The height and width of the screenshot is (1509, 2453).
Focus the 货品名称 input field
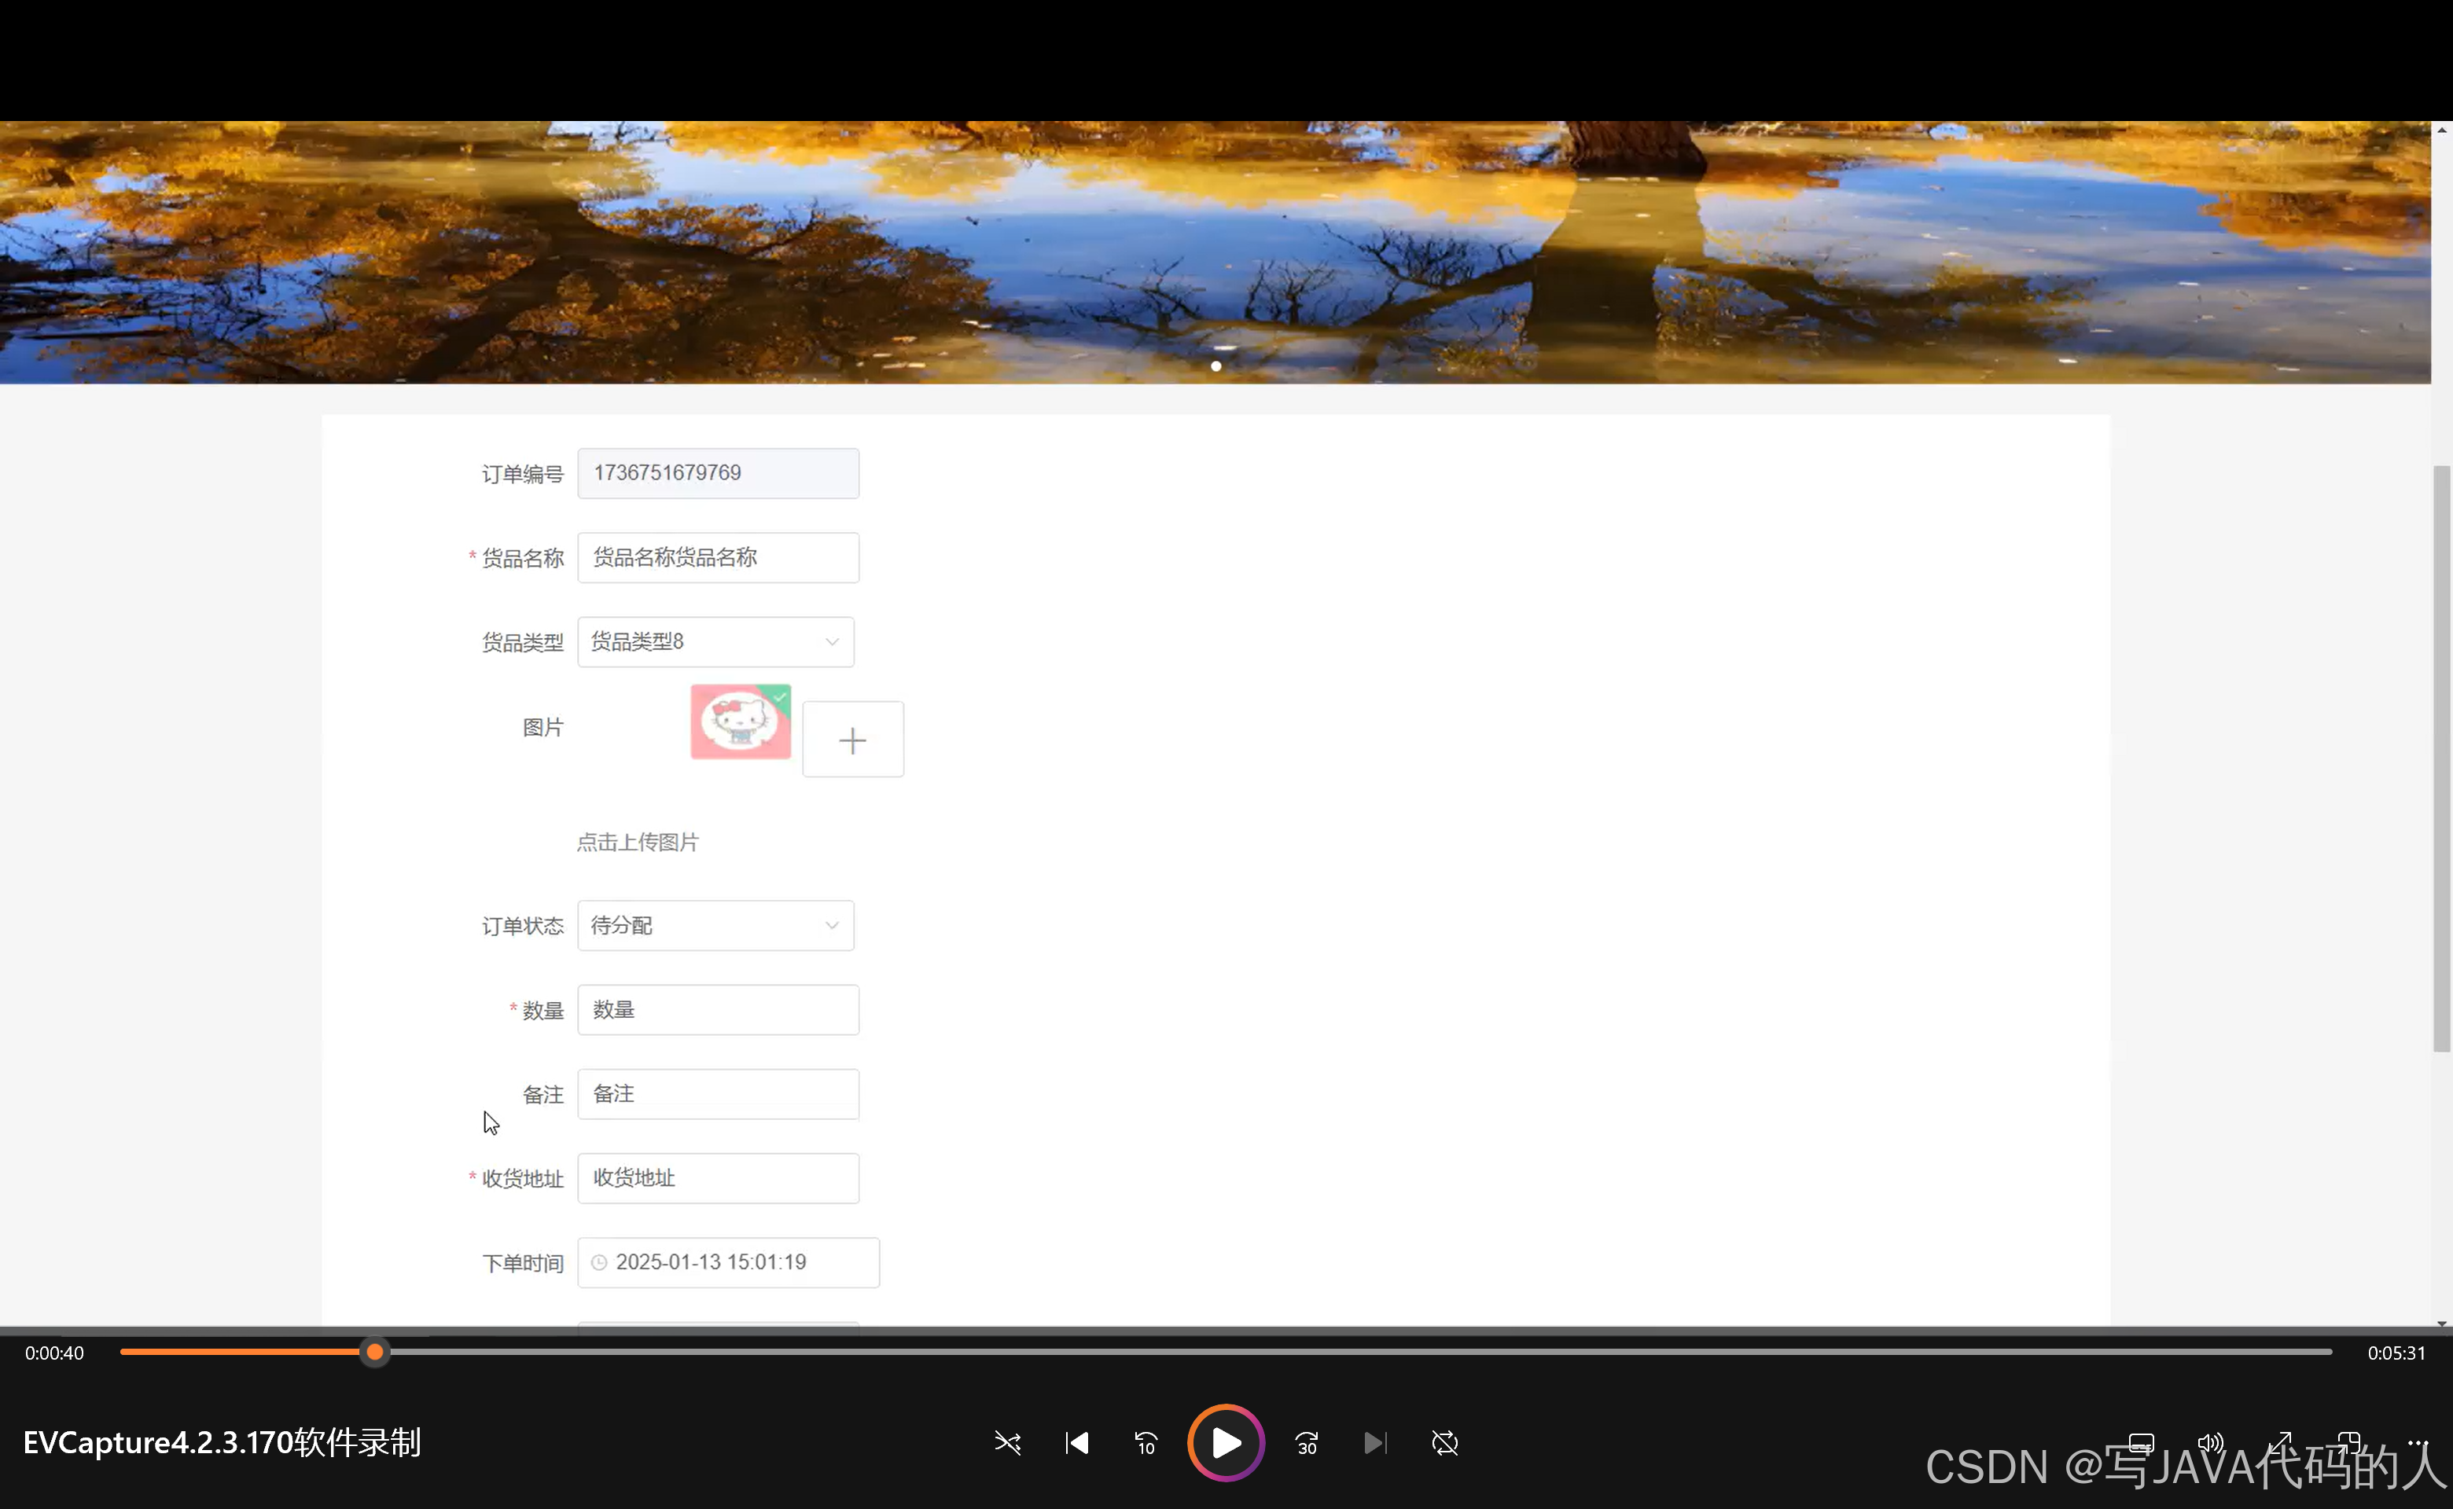[x=718, y=558]
